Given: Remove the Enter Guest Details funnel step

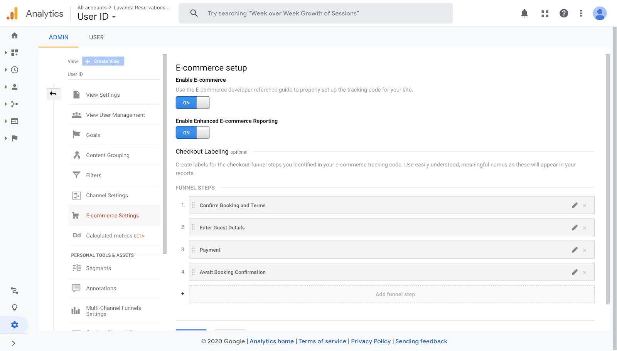Looking at the screenshot, I should 585,228.
